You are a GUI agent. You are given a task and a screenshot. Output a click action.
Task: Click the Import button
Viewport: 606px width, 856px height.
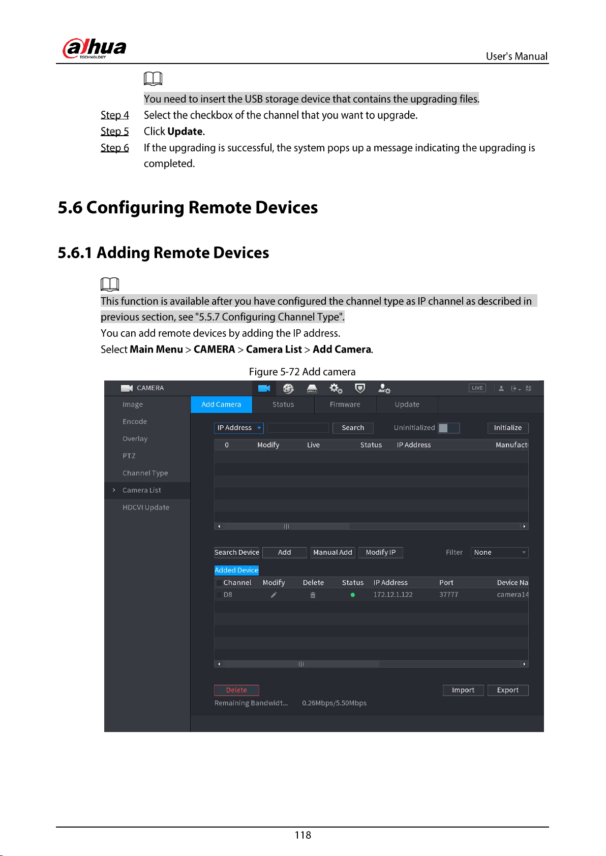point(463,690)
